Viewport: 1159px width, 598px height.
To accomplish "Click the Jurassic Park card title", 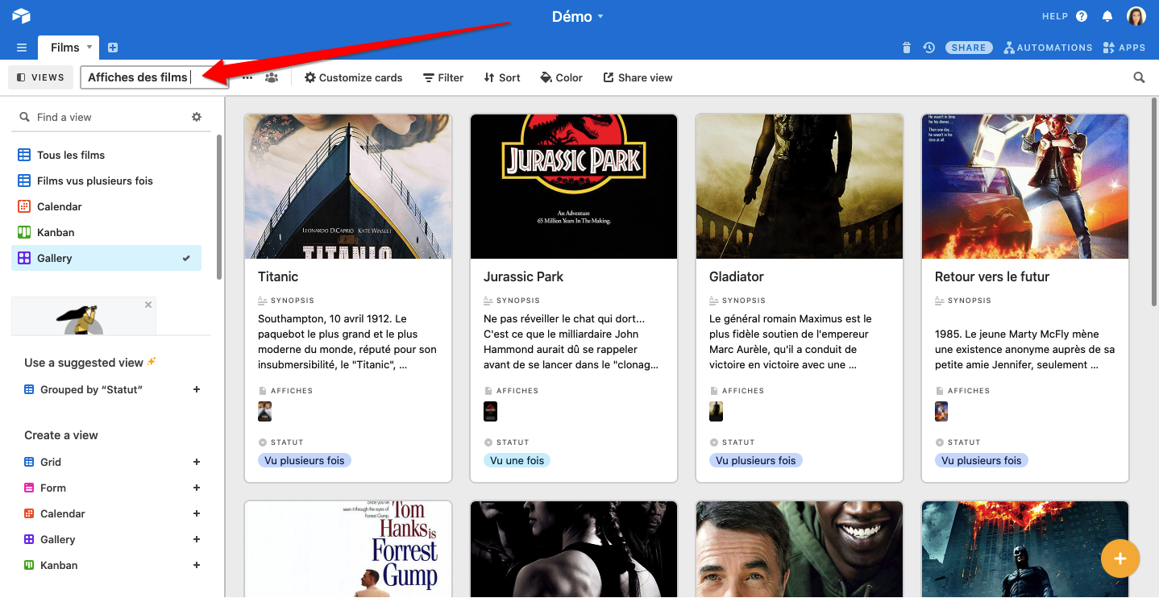I will pos(524,276).
